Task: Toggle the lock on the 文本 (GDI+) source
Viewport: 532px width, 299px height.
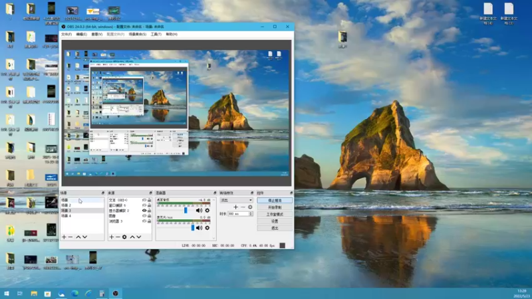Action: [149, 200]
